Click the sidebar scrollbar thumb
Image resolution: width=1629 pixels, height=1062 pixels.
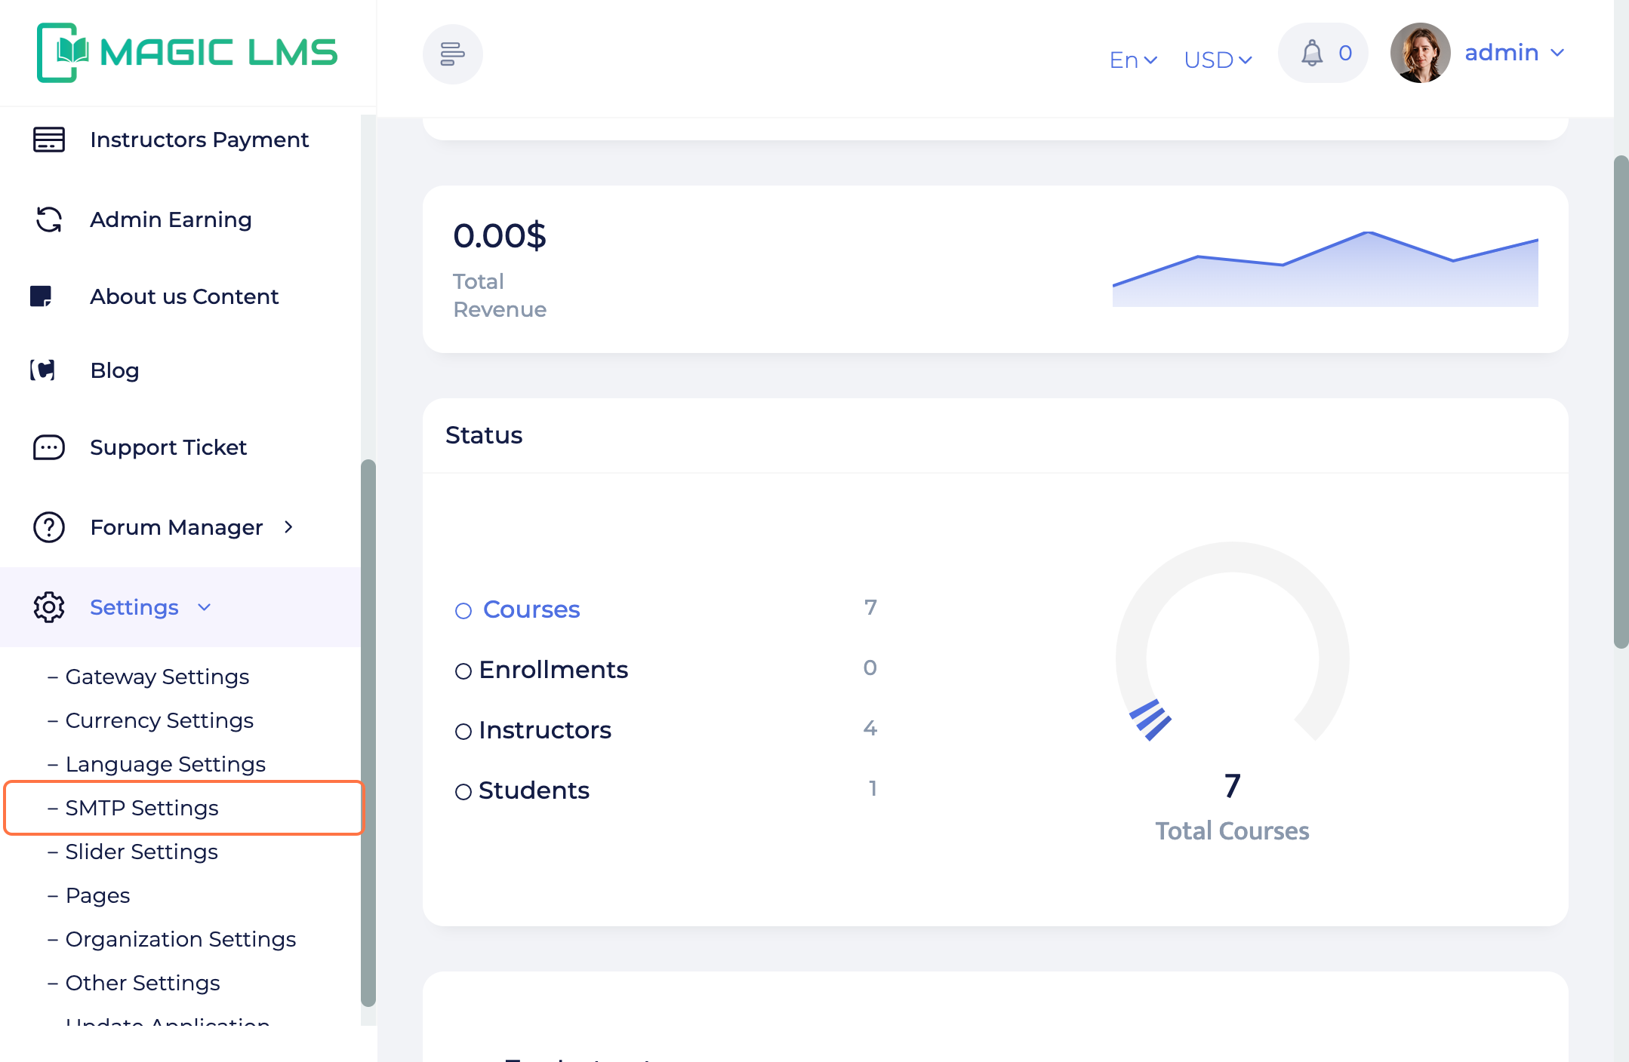368,732
